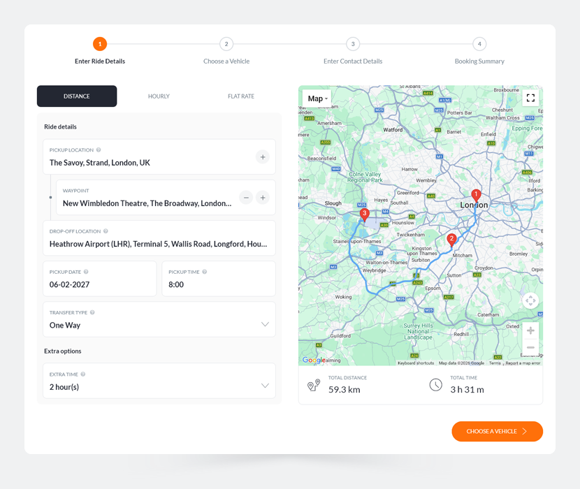This screenshot has width=580, height=489.
Task: Click the total time clock icon
Action: [x=436, y=385]
